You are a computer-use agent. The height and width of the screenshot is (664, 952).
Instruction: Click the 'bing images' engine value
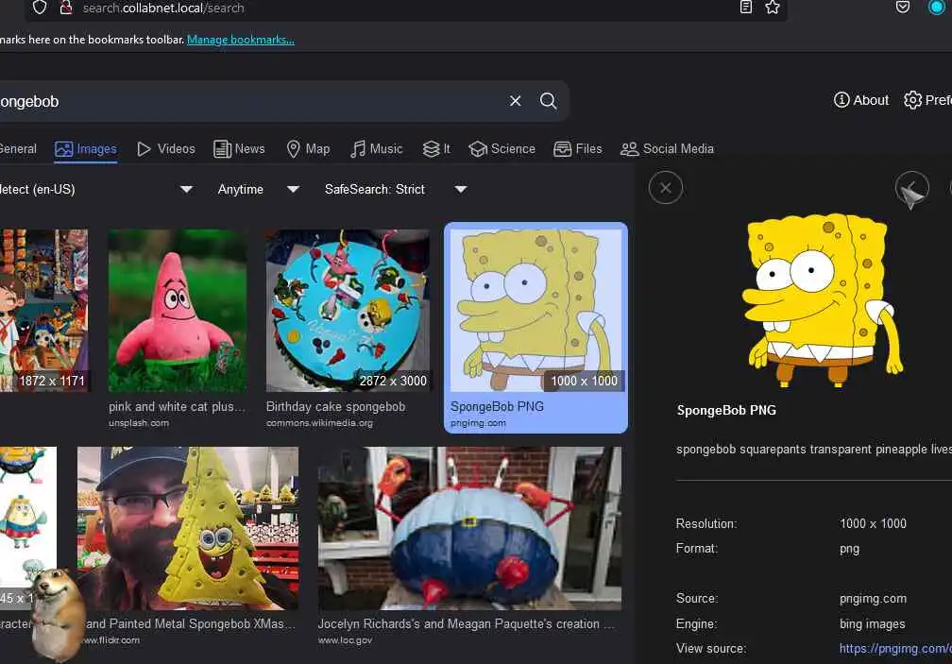[872, 624]
